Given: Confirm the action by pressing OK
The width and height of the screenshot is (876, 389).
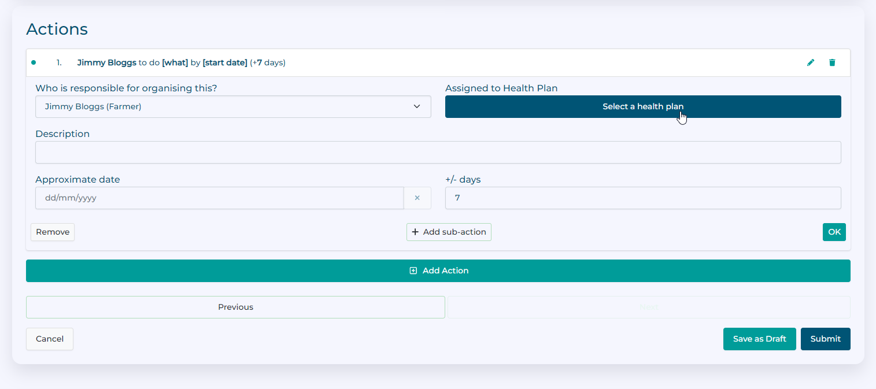Looking at the screenshot, I should click(x=834, y=232).
